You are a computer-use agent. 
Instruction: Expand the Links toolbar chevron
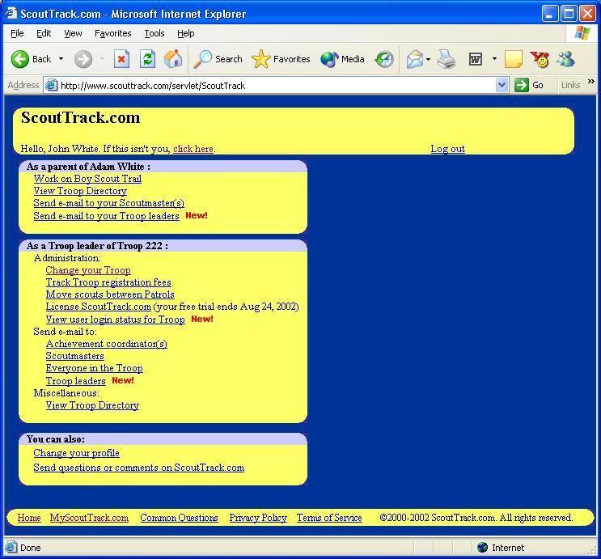pyautogui.click(x=591, y=81)
